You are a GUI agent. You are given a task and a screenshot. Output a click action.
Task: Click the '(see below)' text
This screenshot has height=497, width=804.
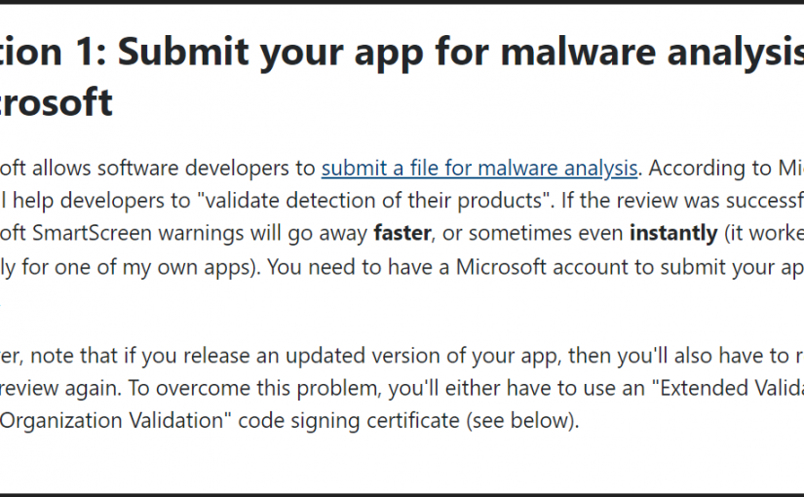tap(521, 421)
